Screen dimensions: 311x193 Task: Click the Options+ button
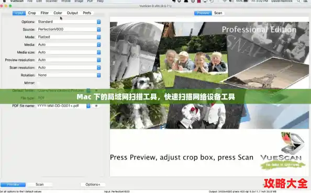click(93, 185)
